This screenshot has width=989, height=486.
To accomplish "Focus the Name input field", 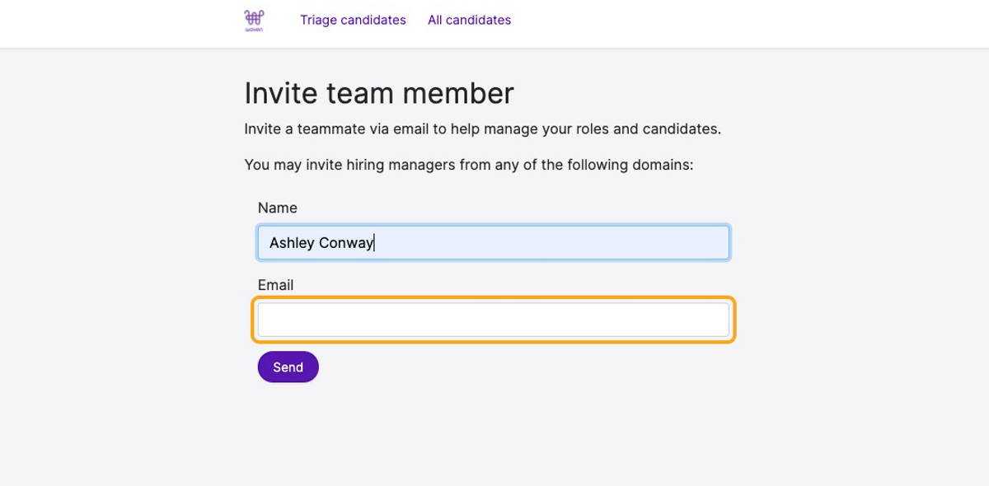I will (x=494, y=243).
